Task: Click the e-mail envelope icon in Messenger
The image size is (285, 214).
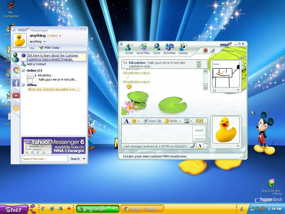Action: (32, 47)
